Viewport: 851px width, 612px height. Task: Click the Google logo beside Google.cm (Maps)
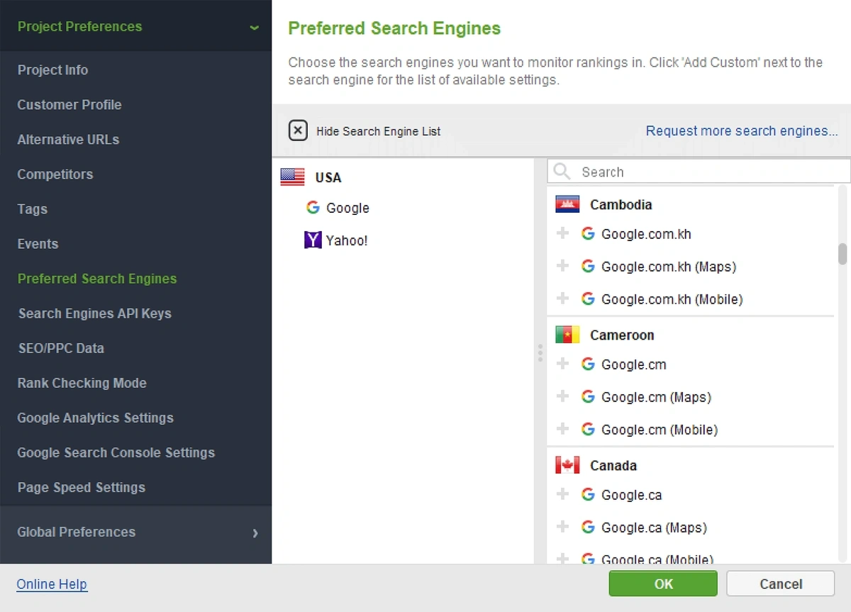pos(588,396)
